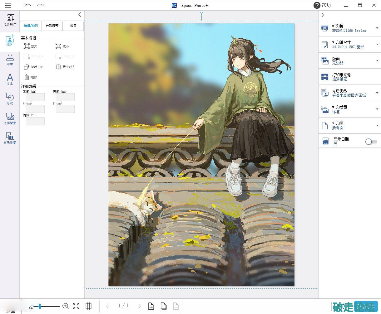Screen dimensions: 381x314
Task: Add a new page with the plus-page icon
Action: [x=151, y=306]
